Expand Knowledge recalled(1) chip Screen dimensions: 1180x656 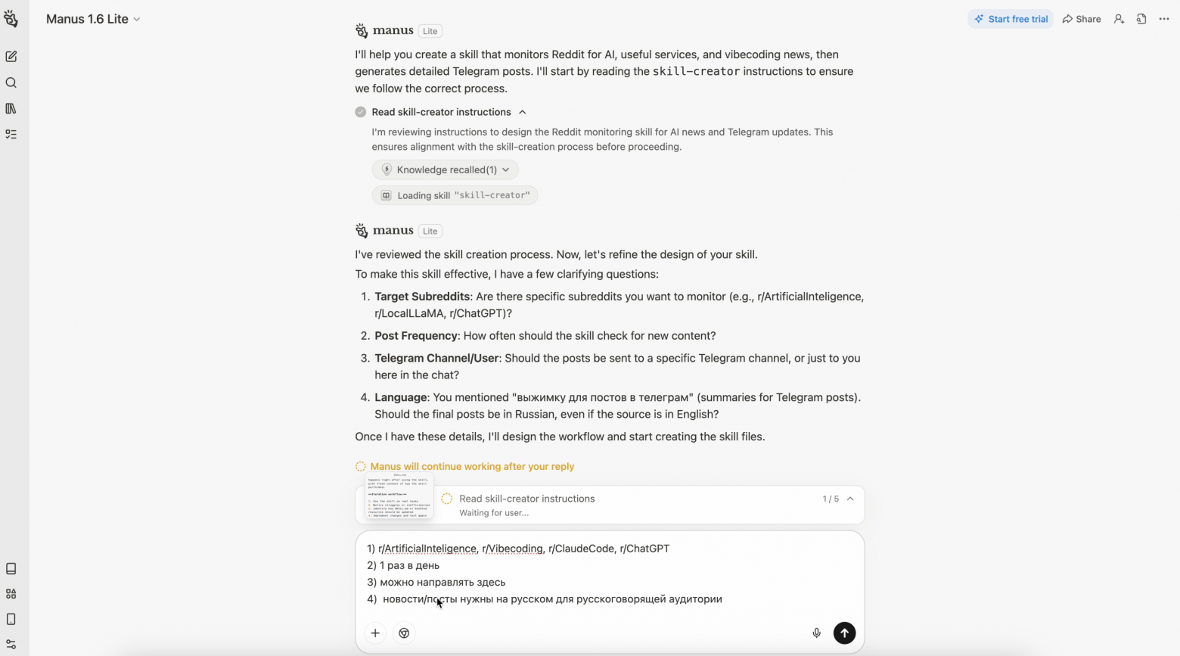[x=445, y=169]
